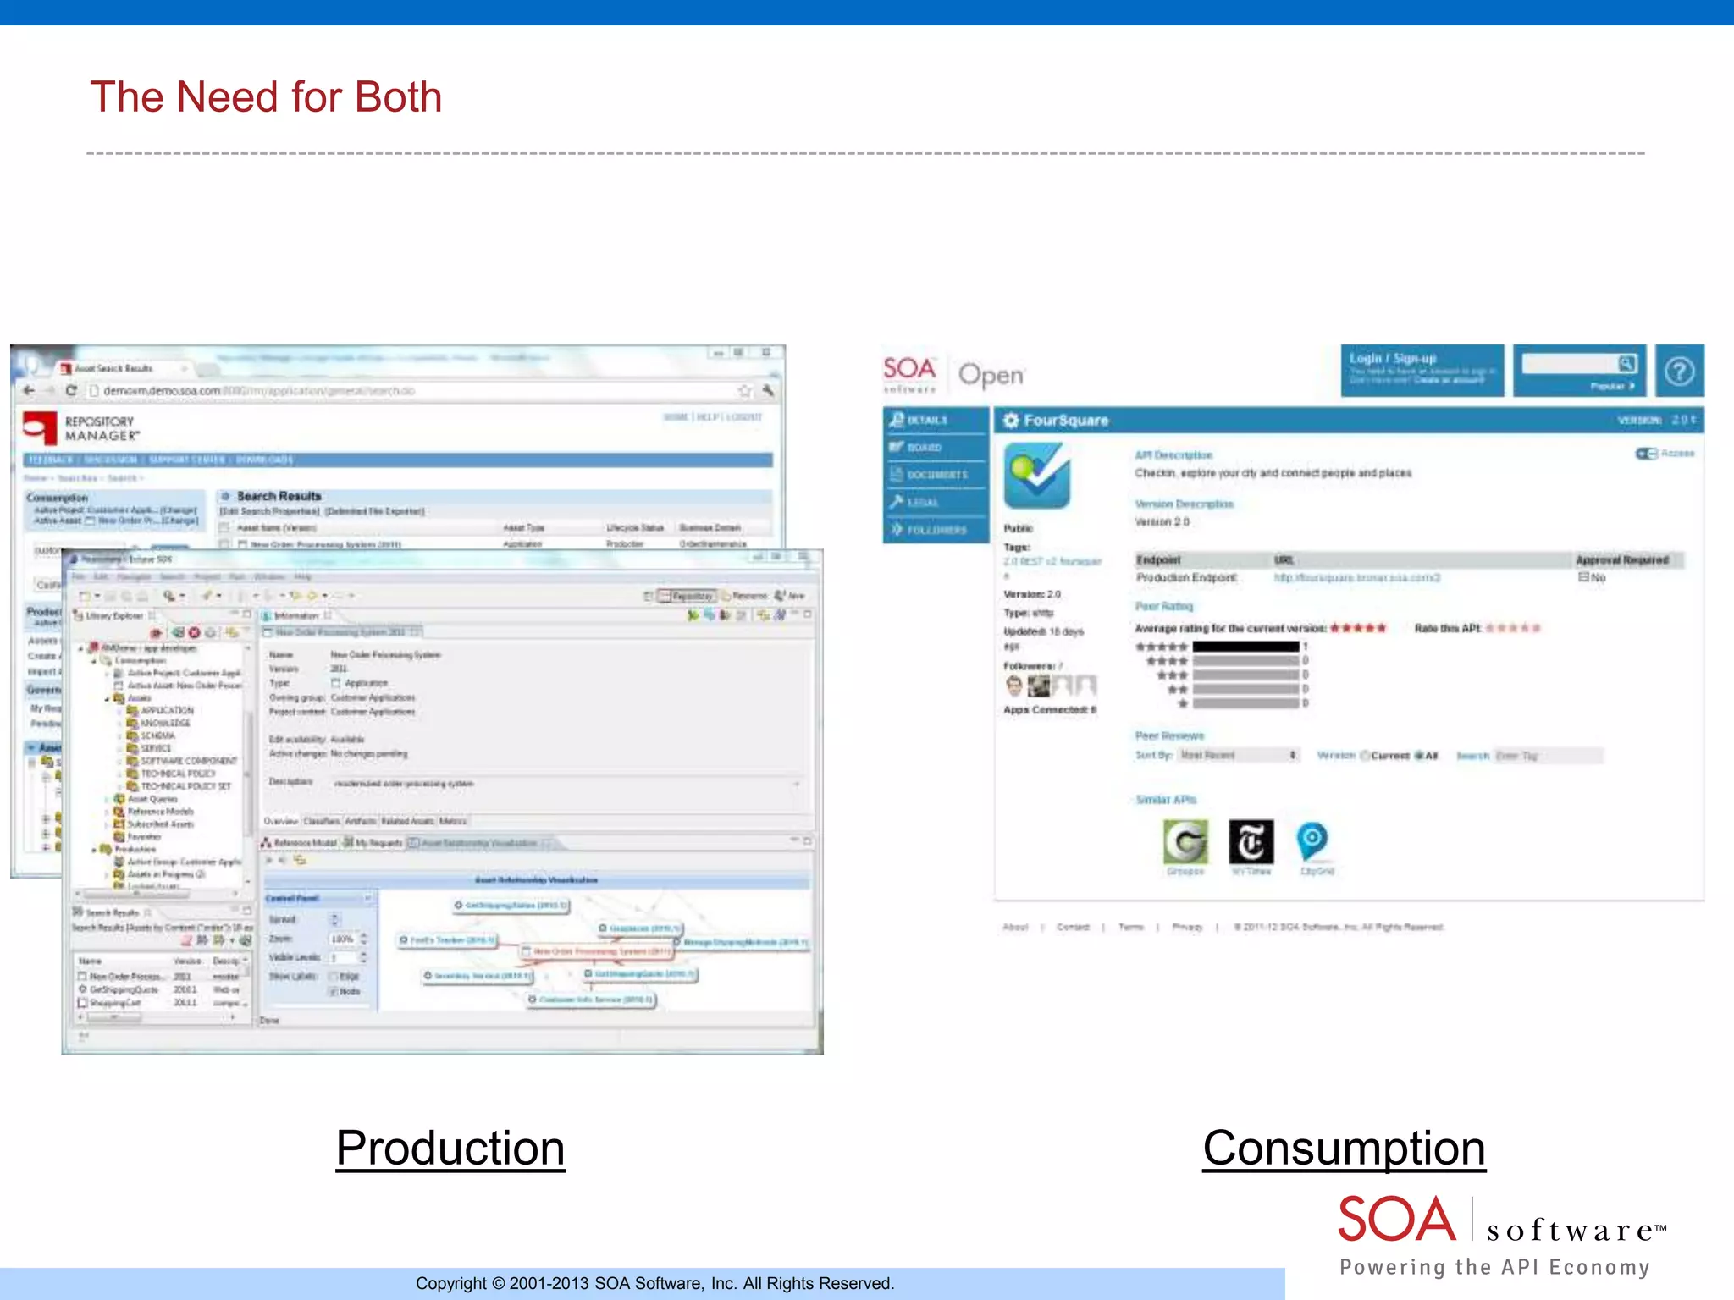Viewport: 1734px width, 1300px height.
Task: Adjust the Visible Levels stepper
Action: coord(364,957)
